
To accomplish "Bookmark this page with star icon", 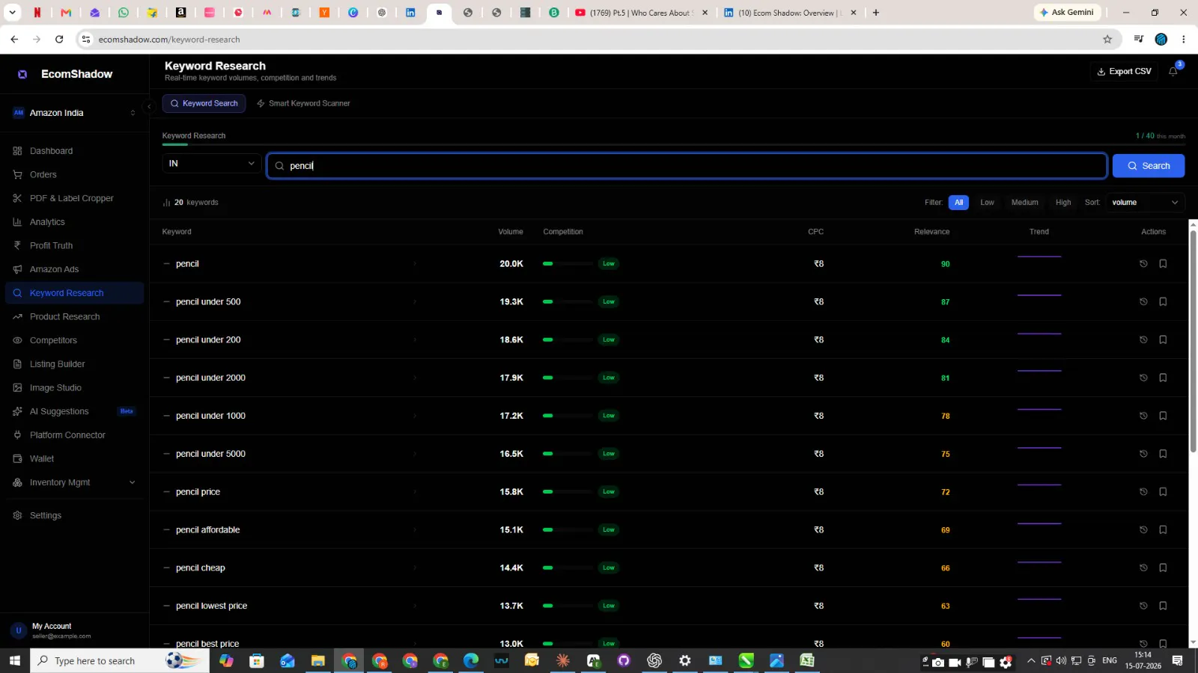I will (x=1107, y=40).
